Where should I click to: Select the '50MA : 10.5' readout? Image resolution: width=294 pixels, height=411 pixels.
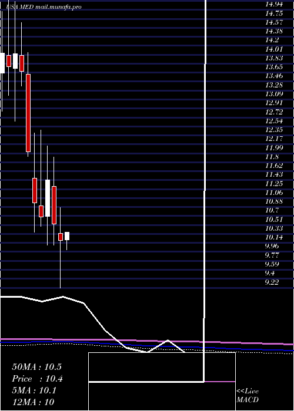(x=36, y=367)
